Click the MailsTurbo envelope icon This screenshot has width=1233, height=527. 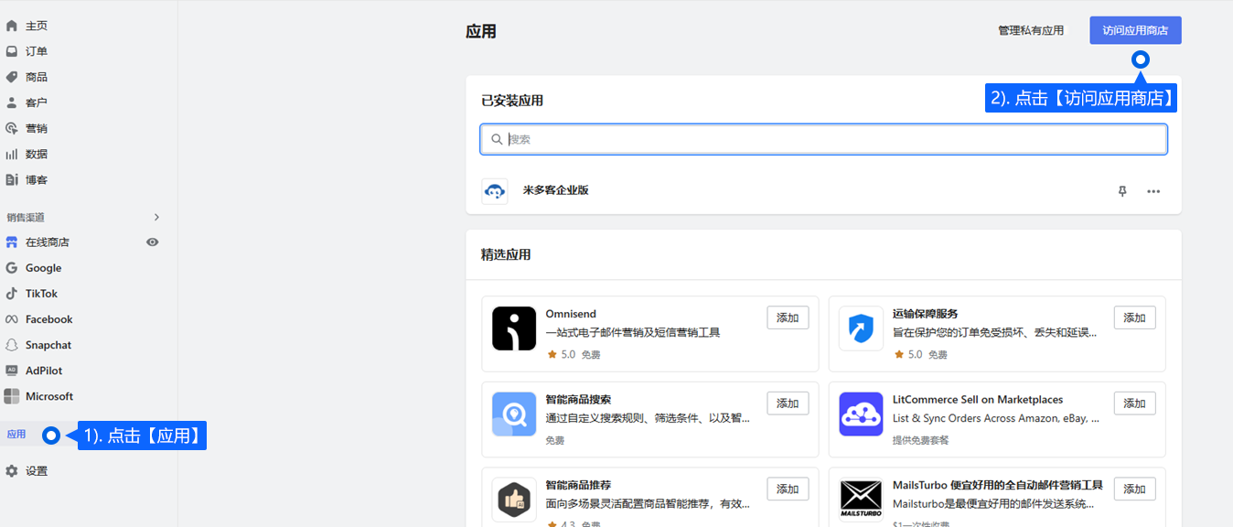pos(861,500)
